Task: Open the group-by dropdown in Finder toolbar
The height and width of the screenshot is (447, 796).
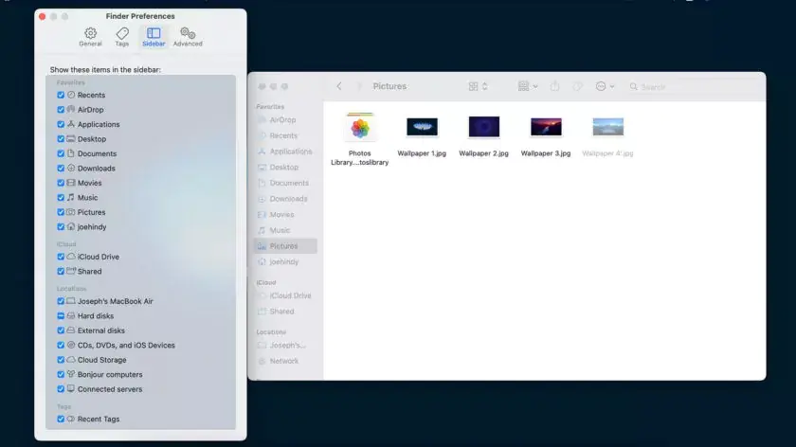Action: 528,87
